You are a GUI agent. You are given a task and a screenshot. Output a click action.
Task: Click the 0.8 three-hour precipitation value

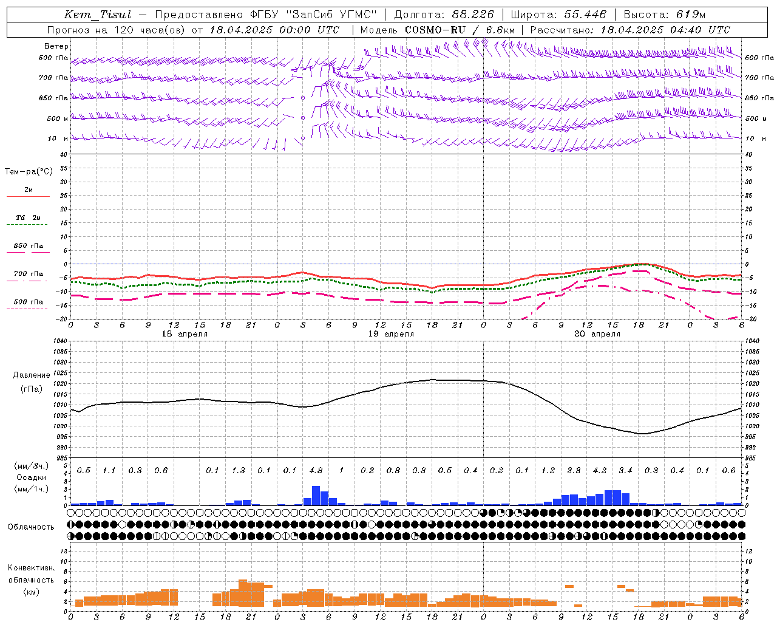[393, 471]
